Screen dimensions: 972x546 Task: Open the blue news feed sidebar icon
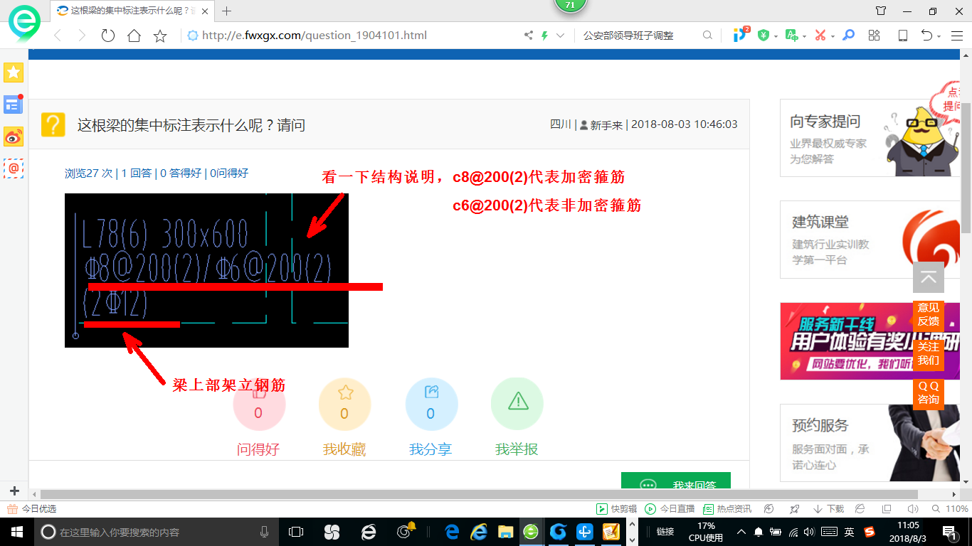coord(14,105)
